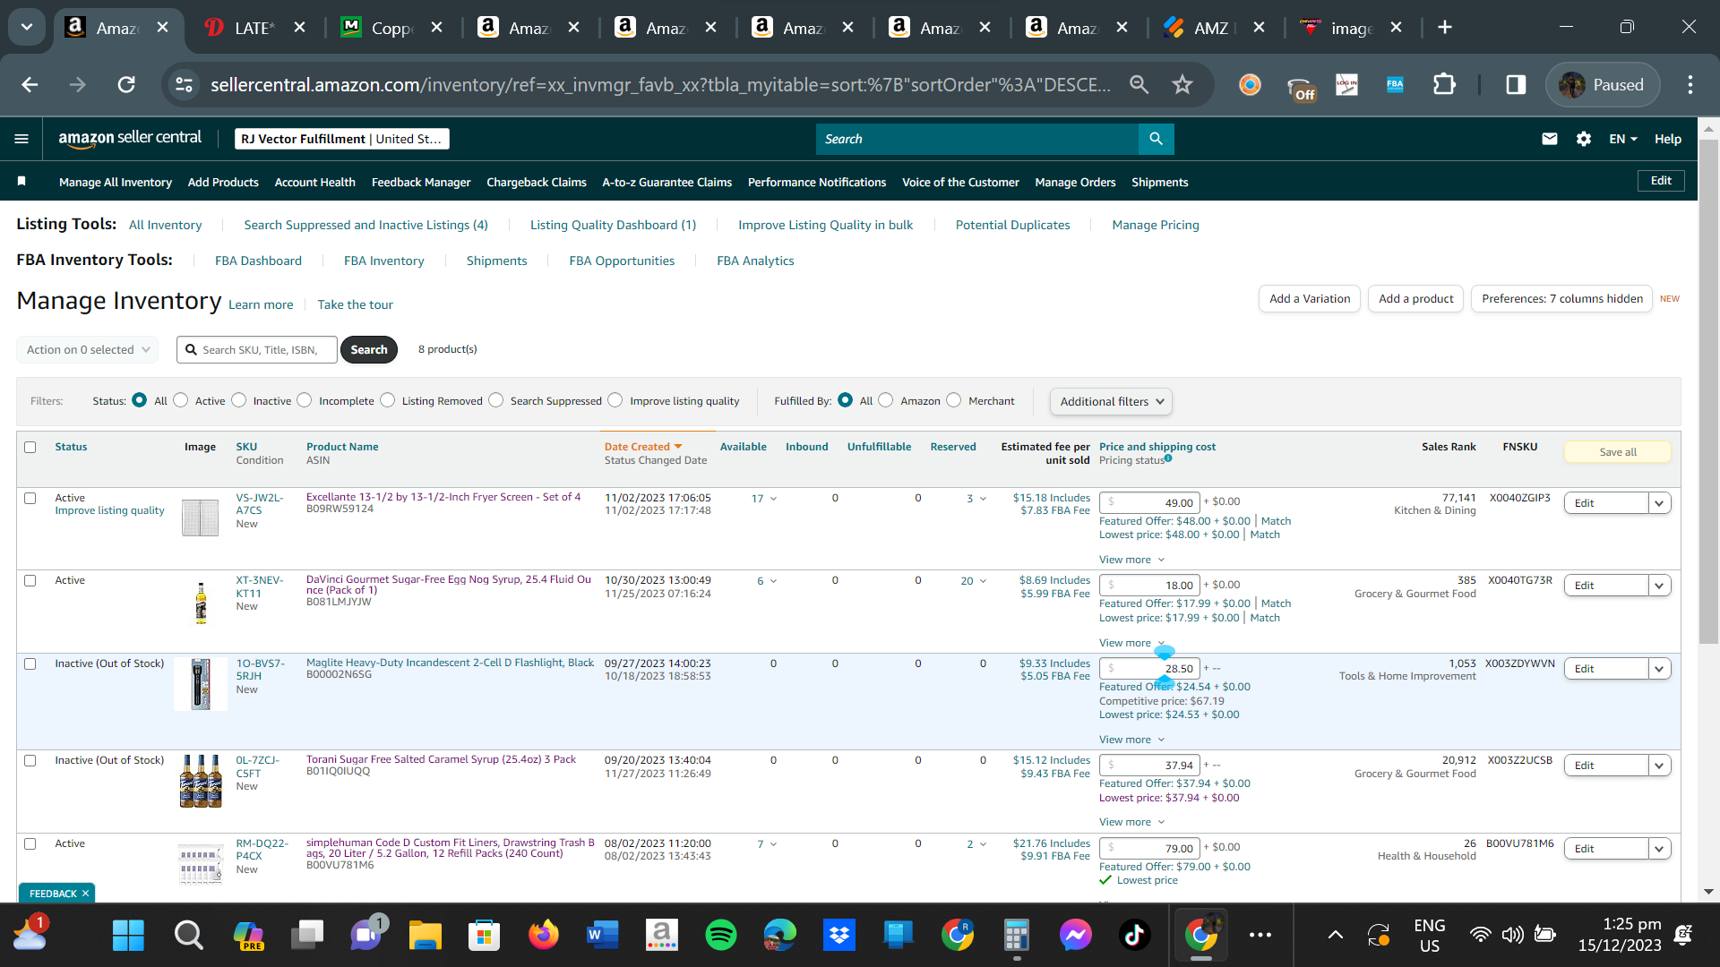Click the Seller Central search magnifier button
Screen dimensions: 1720x967
click(1156, 139)
